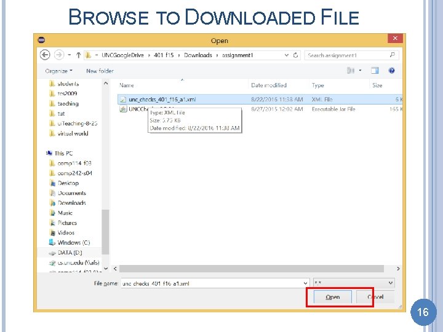This screenshot has height=332, width=443.
Task: Sort by the Type column header
Action: [318, 85]
